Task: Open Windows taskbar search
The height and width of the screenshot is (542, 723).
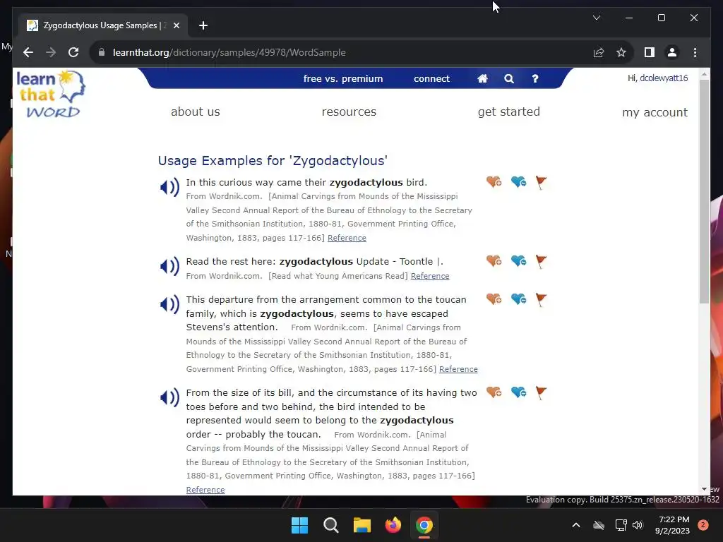Action: [330, 525]
